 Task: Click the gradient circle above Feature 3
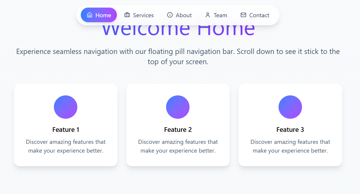click(290, 107)
